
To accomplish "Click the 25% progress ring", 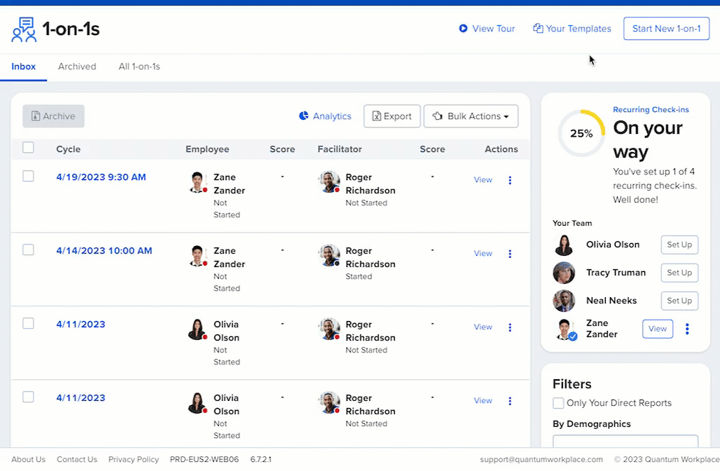I will (x=581, y=133).
